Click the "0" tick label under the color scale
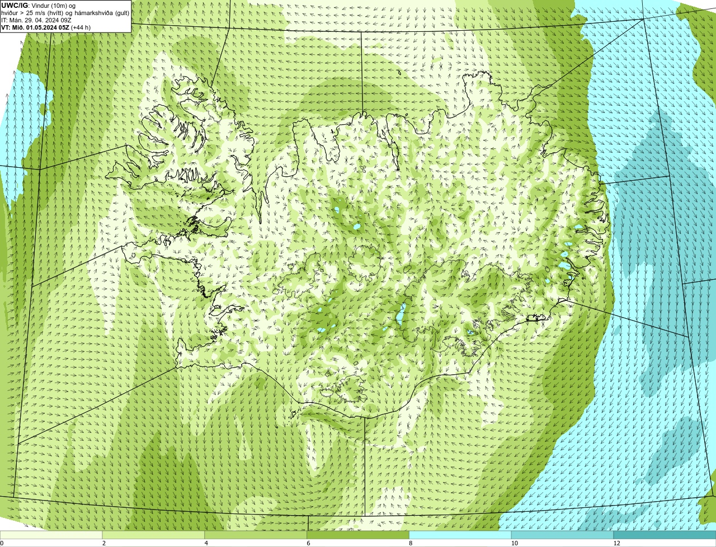716x547 pixels. (2, 543)
